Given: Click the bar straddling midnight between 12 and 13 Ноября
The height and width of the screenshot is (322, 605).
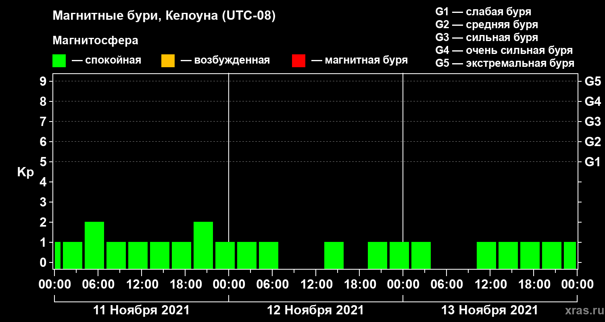Looking at the screenshot, I should [399, 255].
